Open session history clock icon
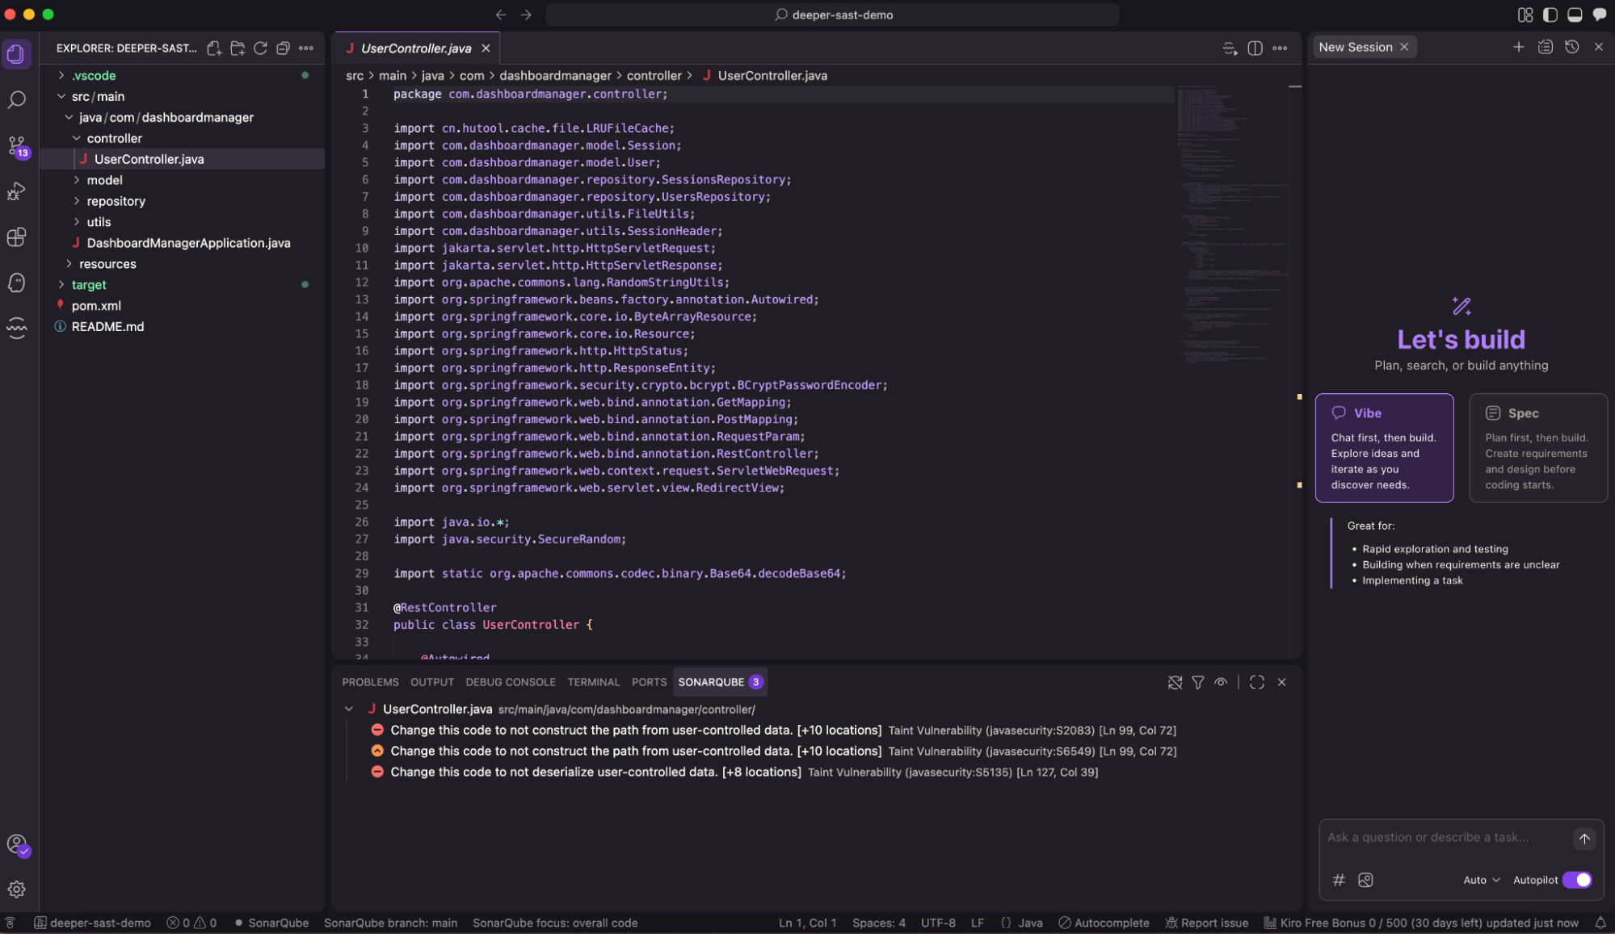The image size is (1615, 934). (1571, 47)
